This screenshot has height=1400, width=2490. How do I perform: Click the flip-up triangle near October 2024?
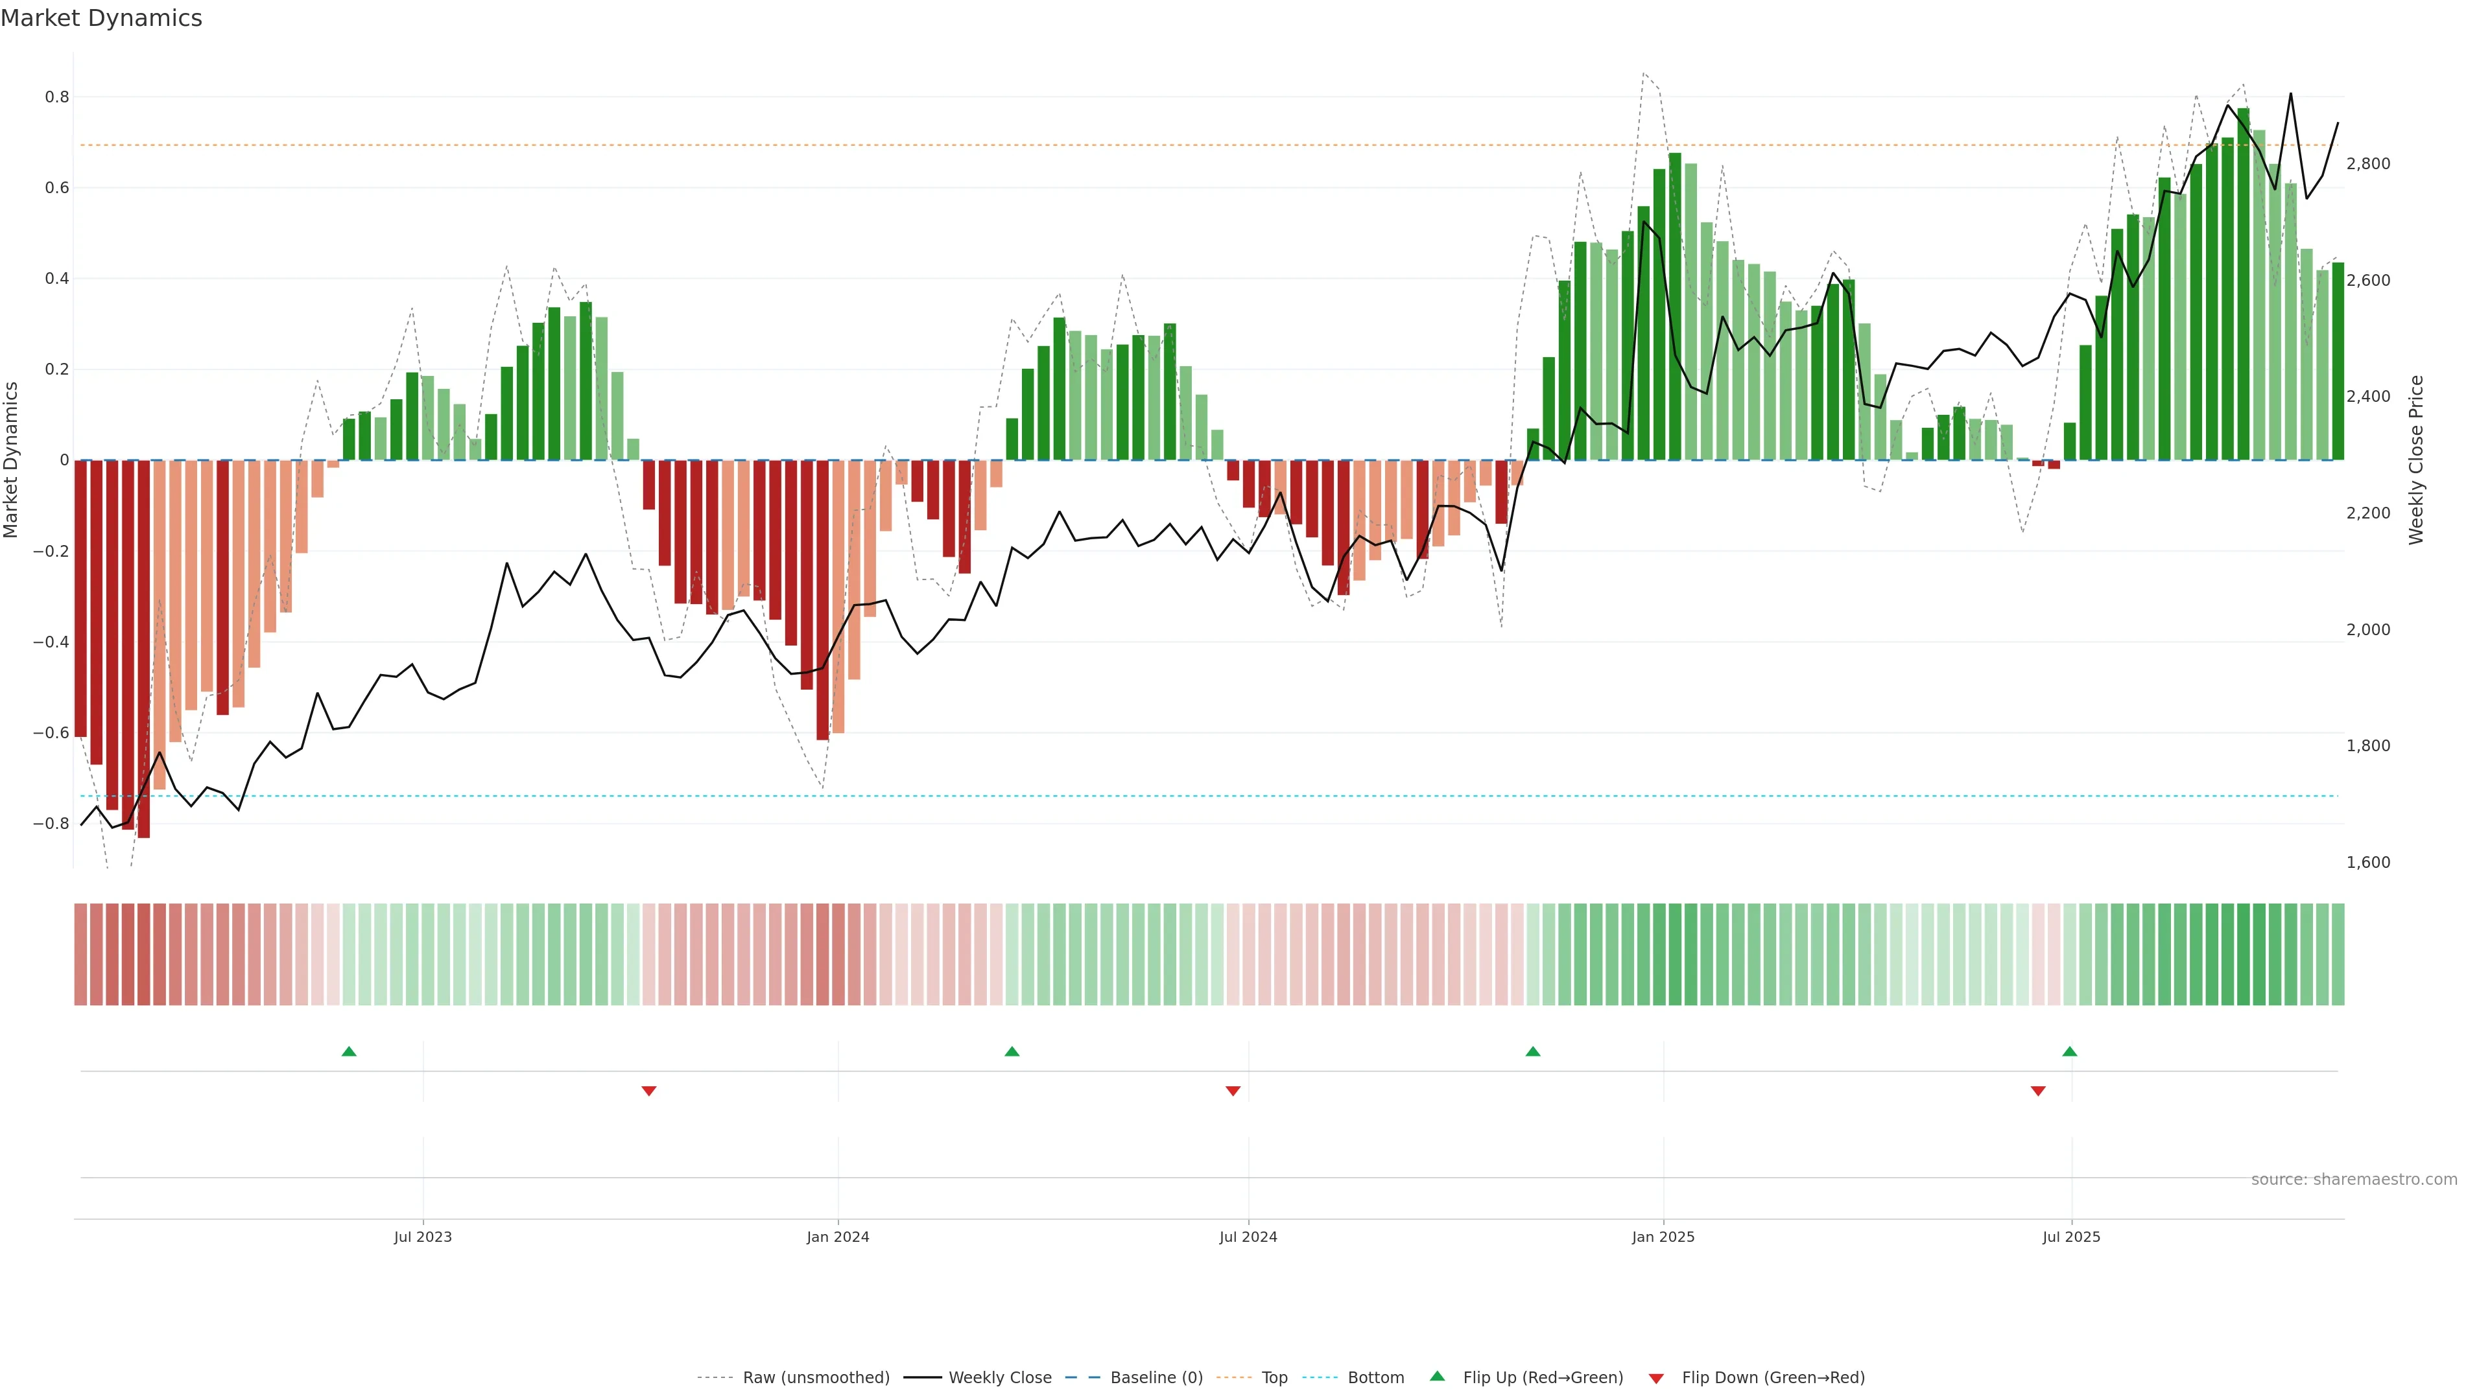tap(1533, 1051)
